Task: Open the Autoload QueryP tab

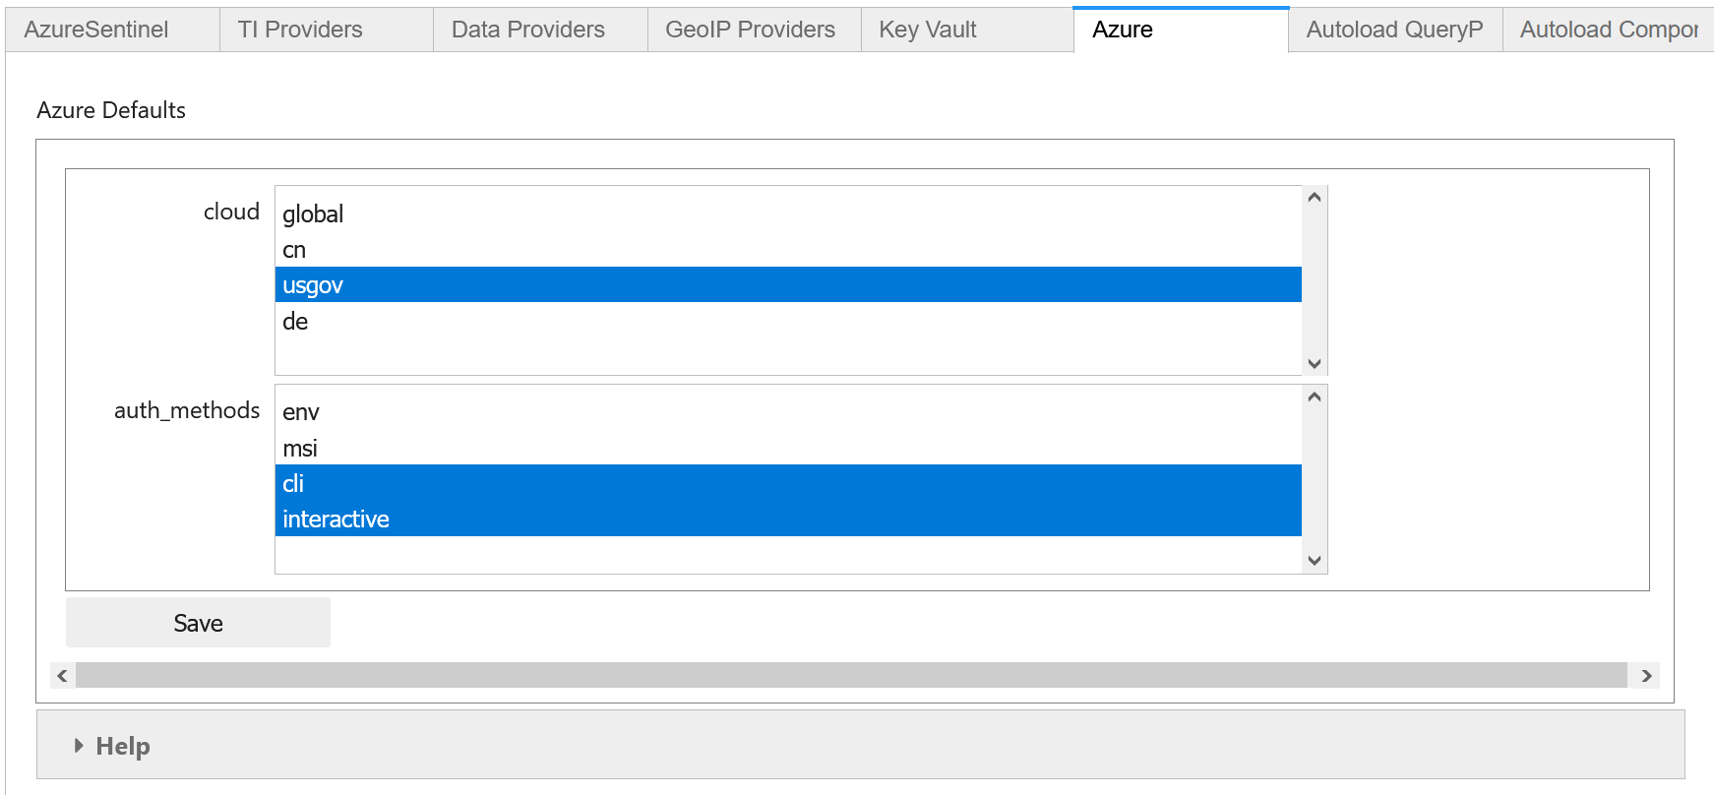Action: tap(1395, 30)
